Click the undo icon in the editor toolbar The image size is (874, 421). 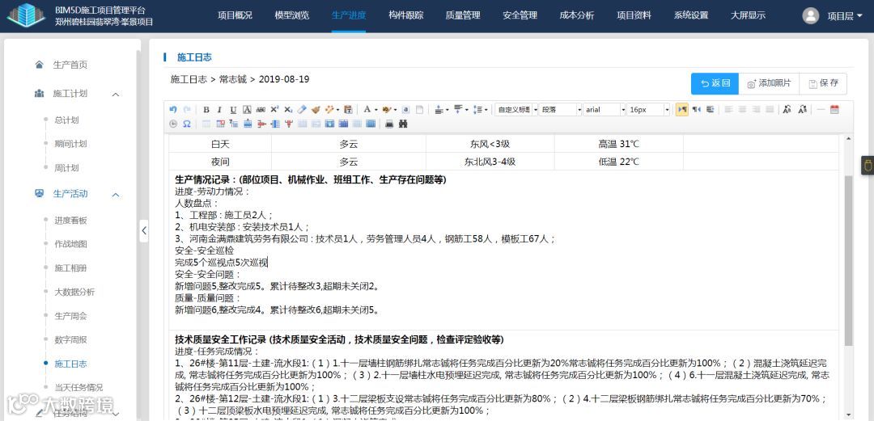click(x=173, y=110)
